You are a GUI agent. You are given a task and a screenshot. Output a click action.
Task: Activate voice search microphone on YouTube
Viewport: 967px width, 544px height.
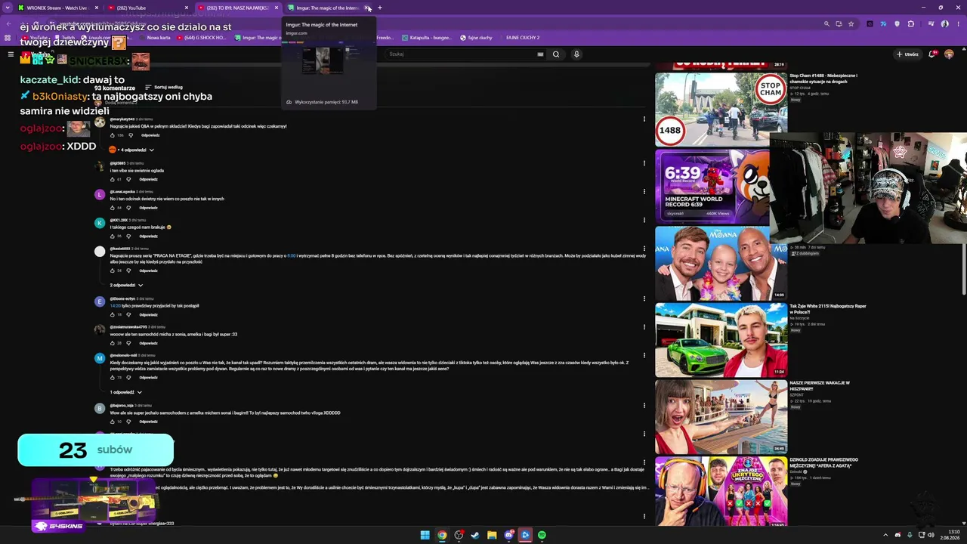576,54
